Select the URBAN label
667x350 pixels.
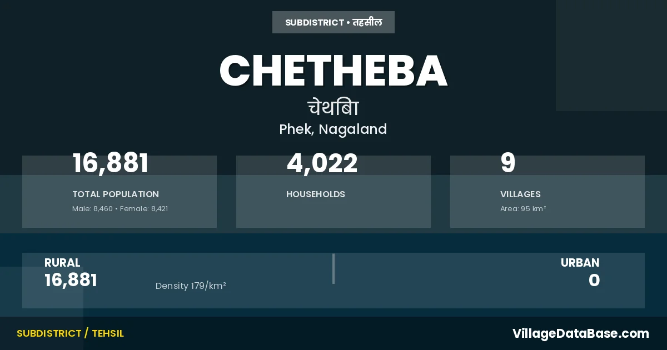coord(580,263)
